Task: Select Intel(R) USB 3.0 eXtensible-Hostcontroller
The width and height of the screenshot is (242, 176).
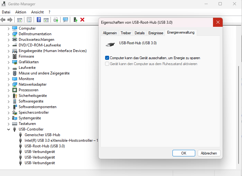Action: [x=61, y=140]
